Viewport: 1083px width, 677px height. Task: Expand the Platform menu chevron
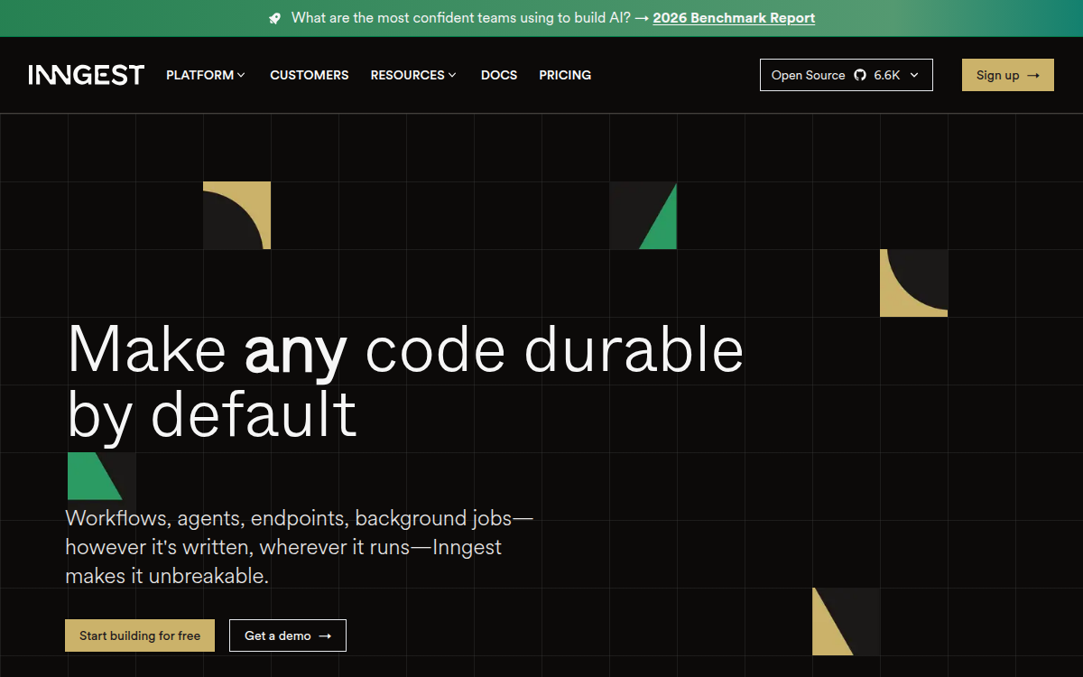241,75
